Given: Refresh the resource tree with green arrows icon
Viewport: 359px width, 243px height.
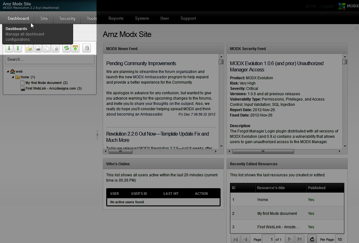Looking at the screenshot, I should (66, 48).
